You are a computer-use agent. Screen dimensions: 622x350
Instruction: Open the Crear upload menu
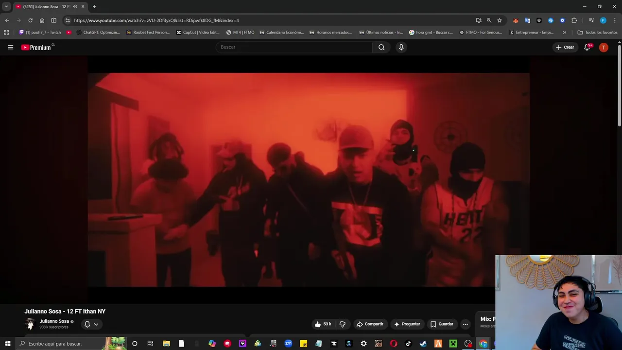(565, 47)
